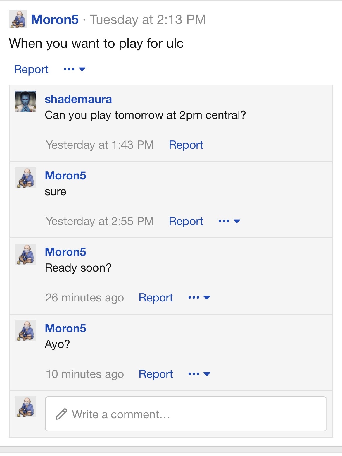Open the shademaura username link
Viewport: 342px width, 456px height.
78,99
